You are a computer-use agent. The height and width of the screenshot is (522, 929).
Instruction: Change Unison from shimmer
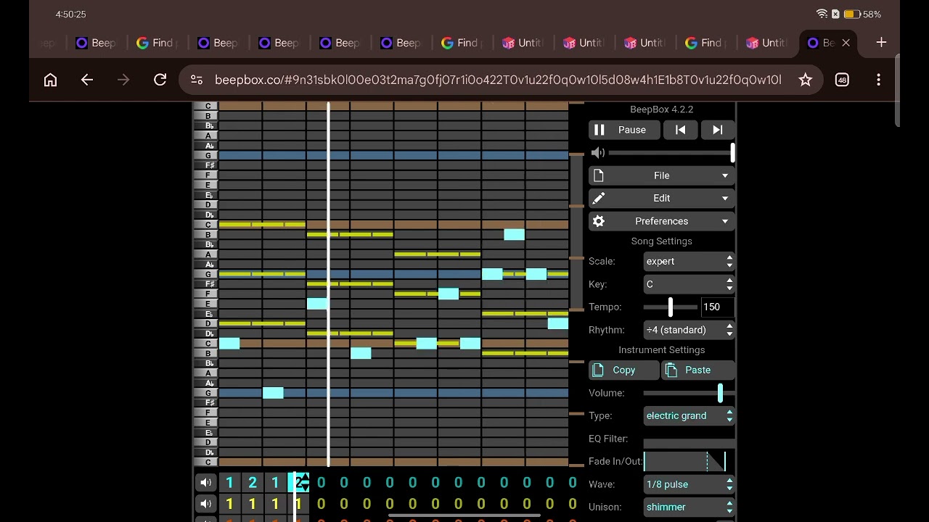click(x=689, y=507)
